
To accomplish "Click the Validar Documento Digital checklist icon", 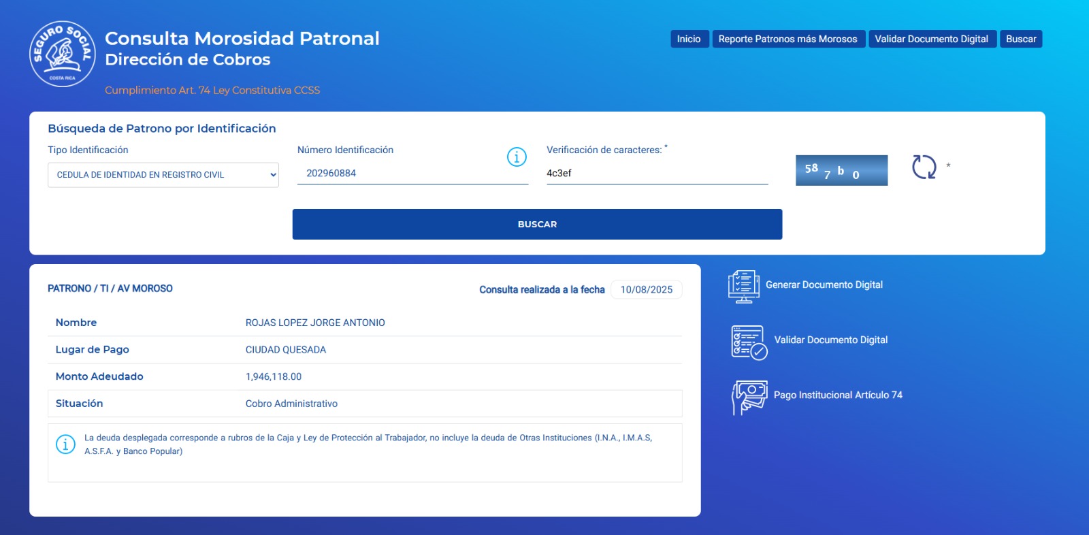I will (x=749, y=342).
